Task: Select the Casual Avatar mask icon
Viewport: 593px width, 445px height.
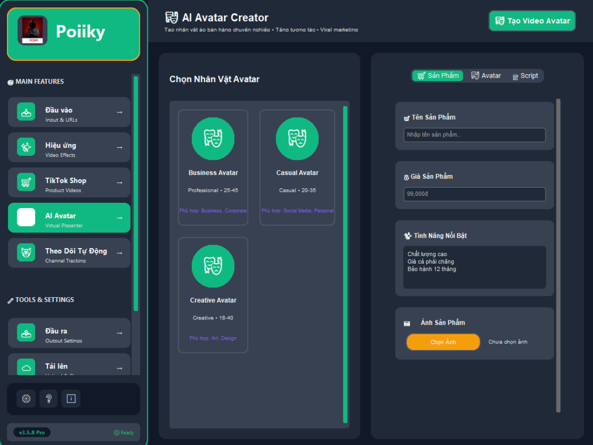Action: coord(297,139)
